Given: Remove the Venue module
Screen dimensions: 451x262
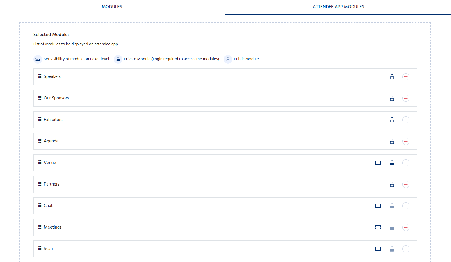Looking at the screenshot, I should [406, 163].
